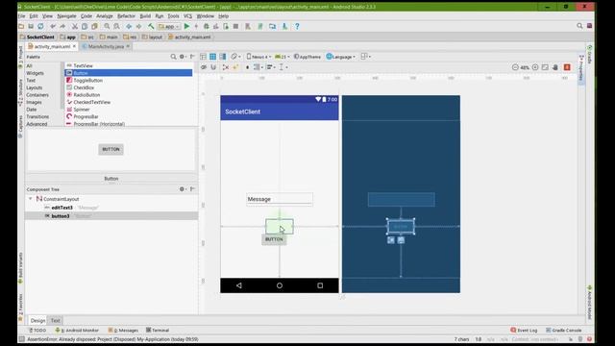Open the Nexus 4 device dropdown
Screen dimensions: 615x346
[x=258, y=57]
